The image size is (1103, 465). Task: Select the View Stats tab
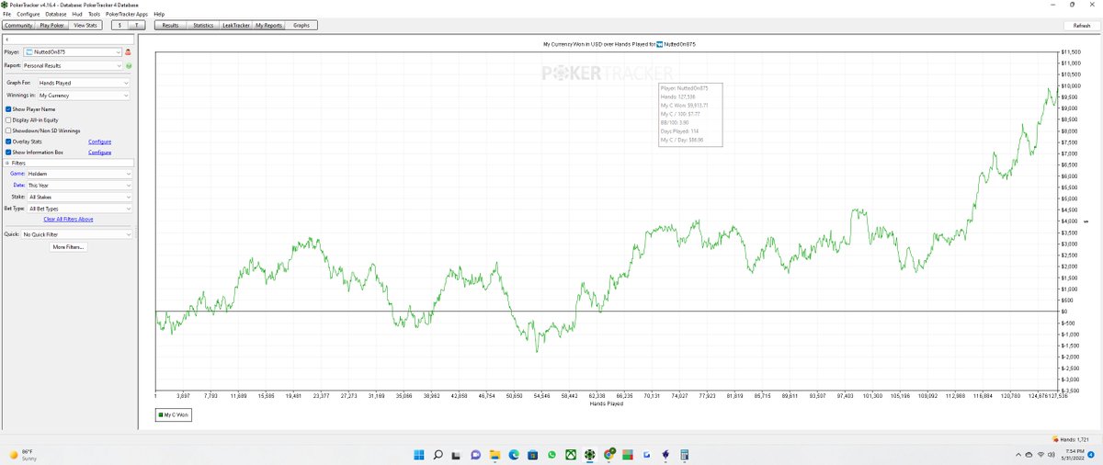[85, 26]
